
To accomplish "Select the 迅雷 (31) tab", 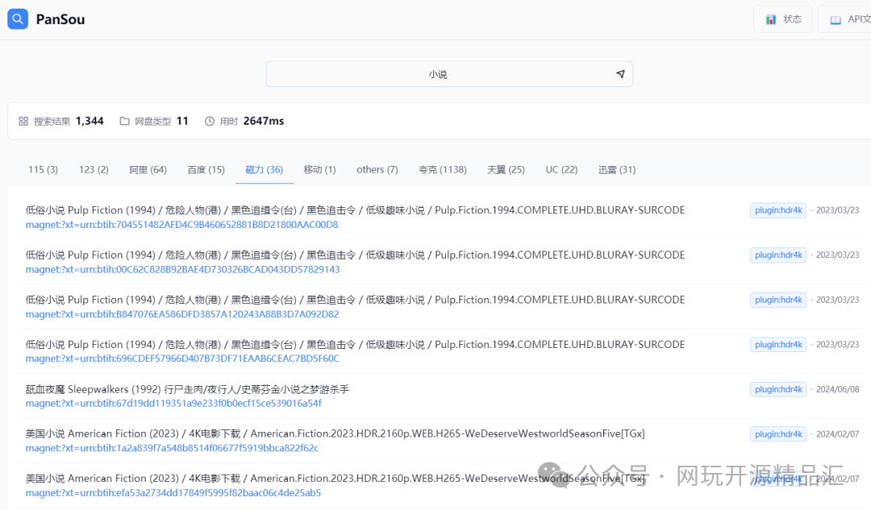I will pos(616,169).
